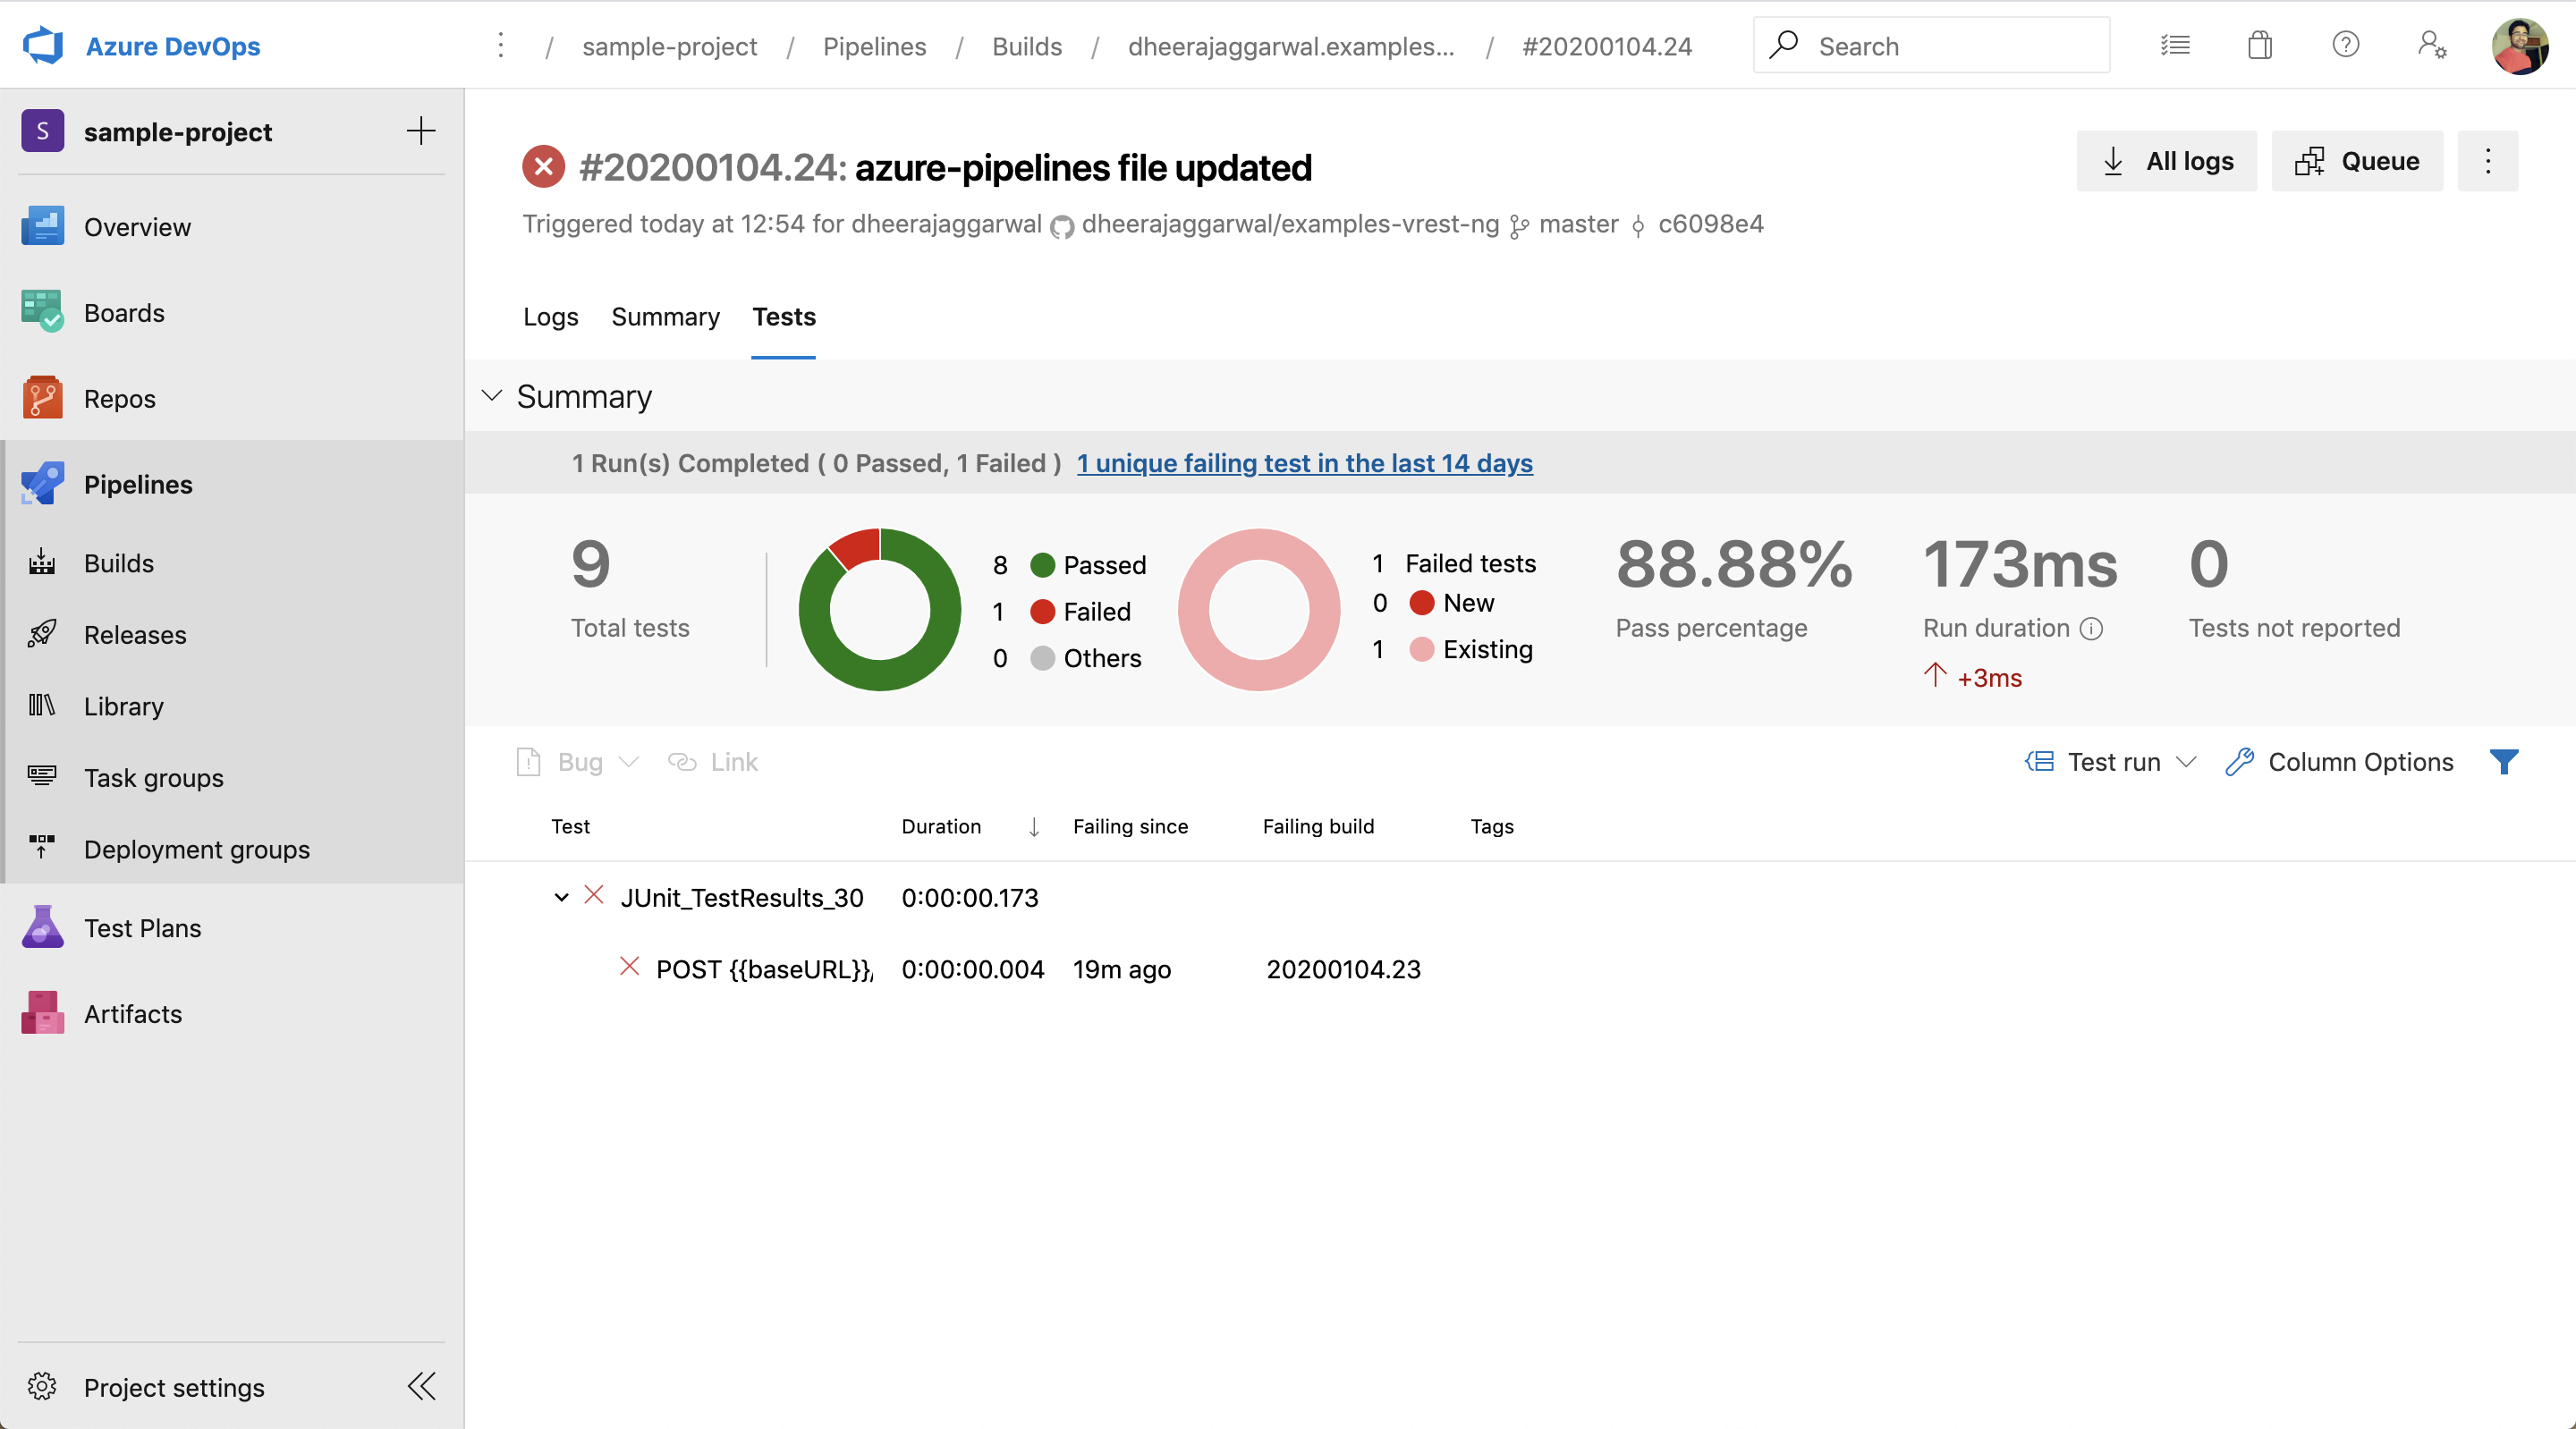Click the commit c6098e4 text

(x=1710, y=224)
